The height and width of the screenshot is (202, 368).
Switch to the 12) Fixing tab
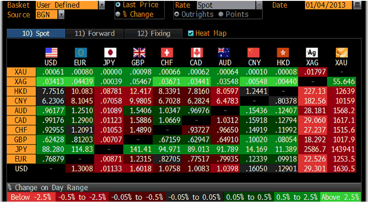[154, 34]
